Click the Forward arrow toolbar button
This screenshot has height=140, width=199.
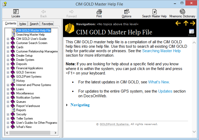pyautogui.click(x=71, y=12)
